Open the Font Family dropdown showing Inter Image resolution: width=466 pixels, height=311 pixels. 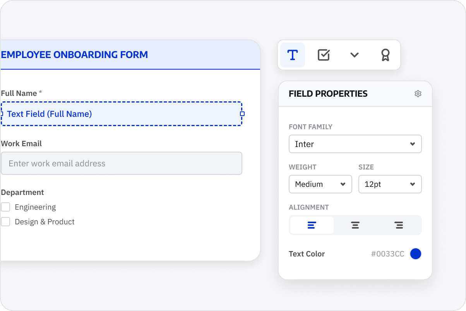355,144
